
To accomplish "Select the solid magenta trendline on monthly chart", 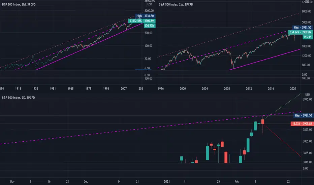I will click(x=89, y=46).
